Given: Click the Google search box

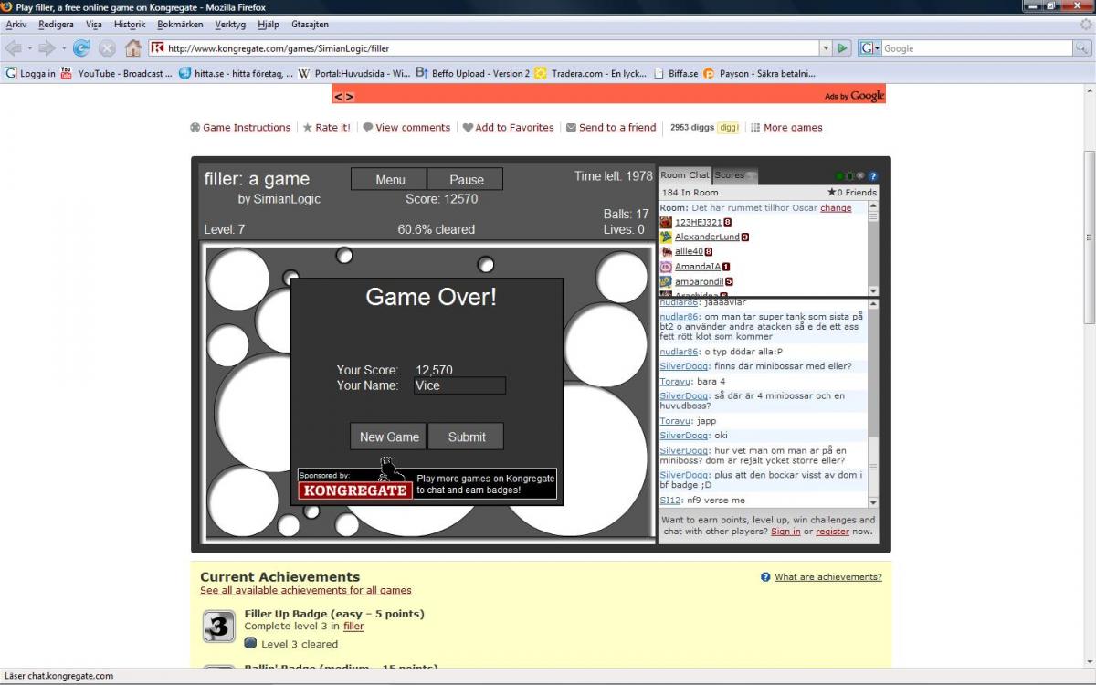Looking at the screenshot, I should pos(977,48).
